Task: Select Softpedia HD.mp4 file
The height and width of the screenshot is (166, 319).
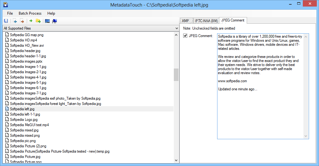Action: tap(23, 40)
